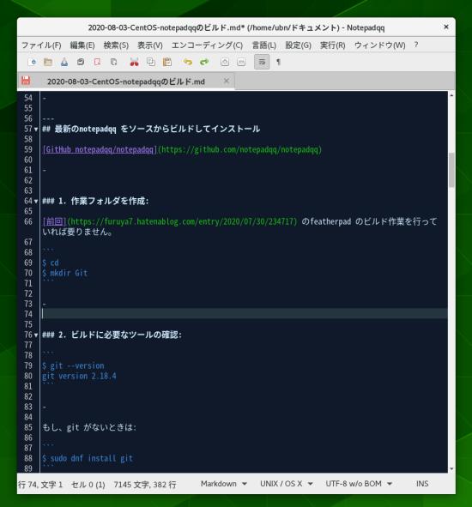472x507 pixels.
Task: Open the ウィンドウ(W) menu
Action: [x=380, y=45]
